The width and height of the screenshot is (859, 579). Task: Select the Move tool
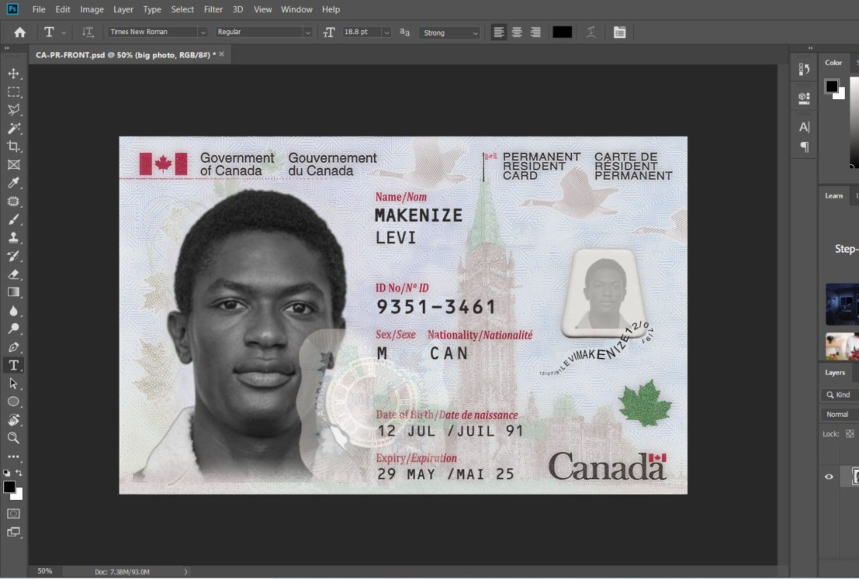(13, 74)
